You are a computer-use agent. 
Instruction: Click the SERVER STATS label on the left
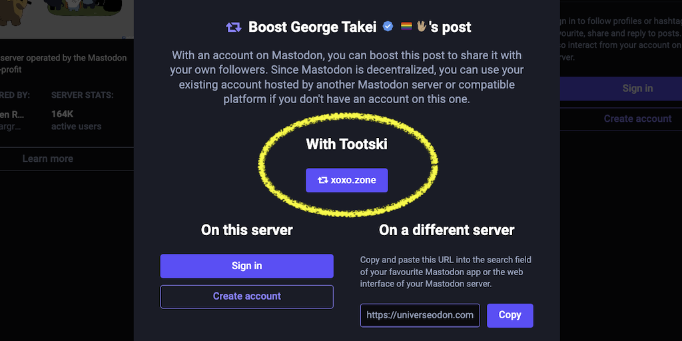coord(82,96)
